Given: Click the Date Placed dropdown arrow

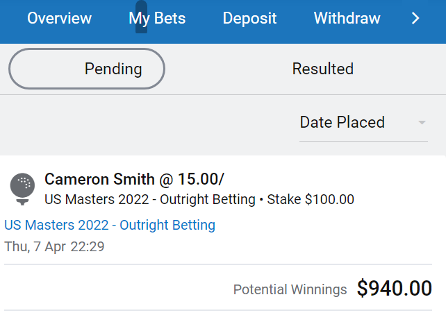Looking at the screenshot, I should tap(422, 123).
